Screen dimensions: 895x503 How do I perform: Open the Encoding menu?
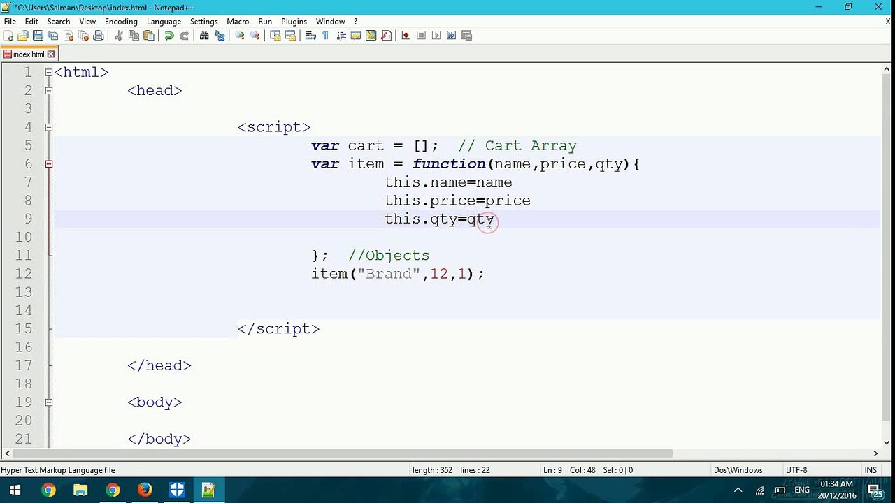[121, 22]
